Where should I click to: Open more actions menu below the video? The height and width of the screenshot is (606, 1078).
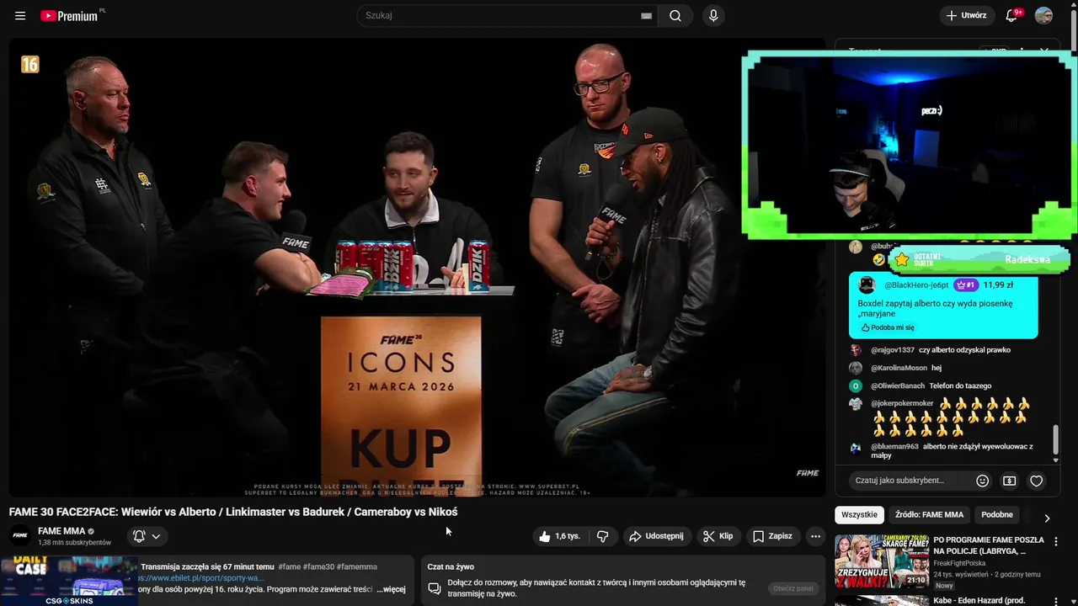tap(814, 536)
